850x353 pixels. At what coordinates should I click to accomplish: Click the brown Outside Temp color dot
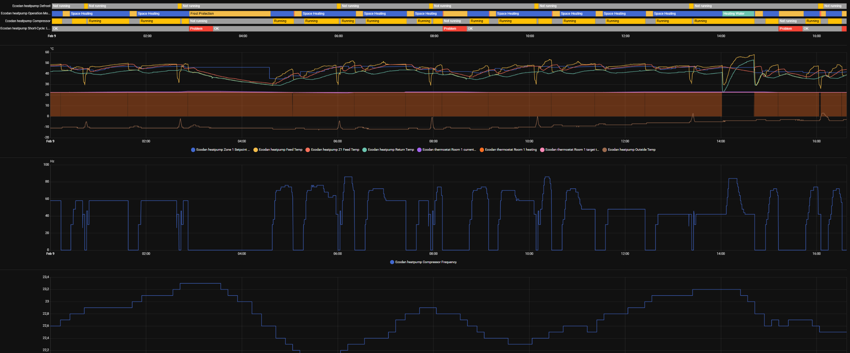click(604, 150)
